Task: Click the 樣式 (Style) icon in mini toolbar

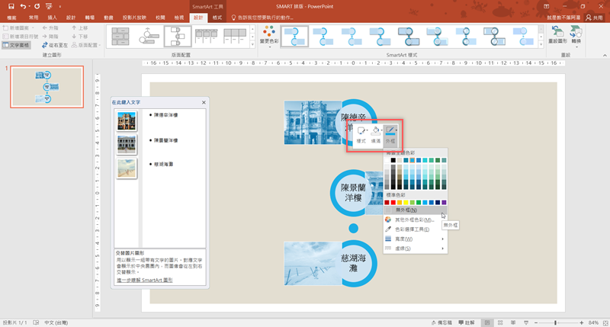Action: click(361, 133)
